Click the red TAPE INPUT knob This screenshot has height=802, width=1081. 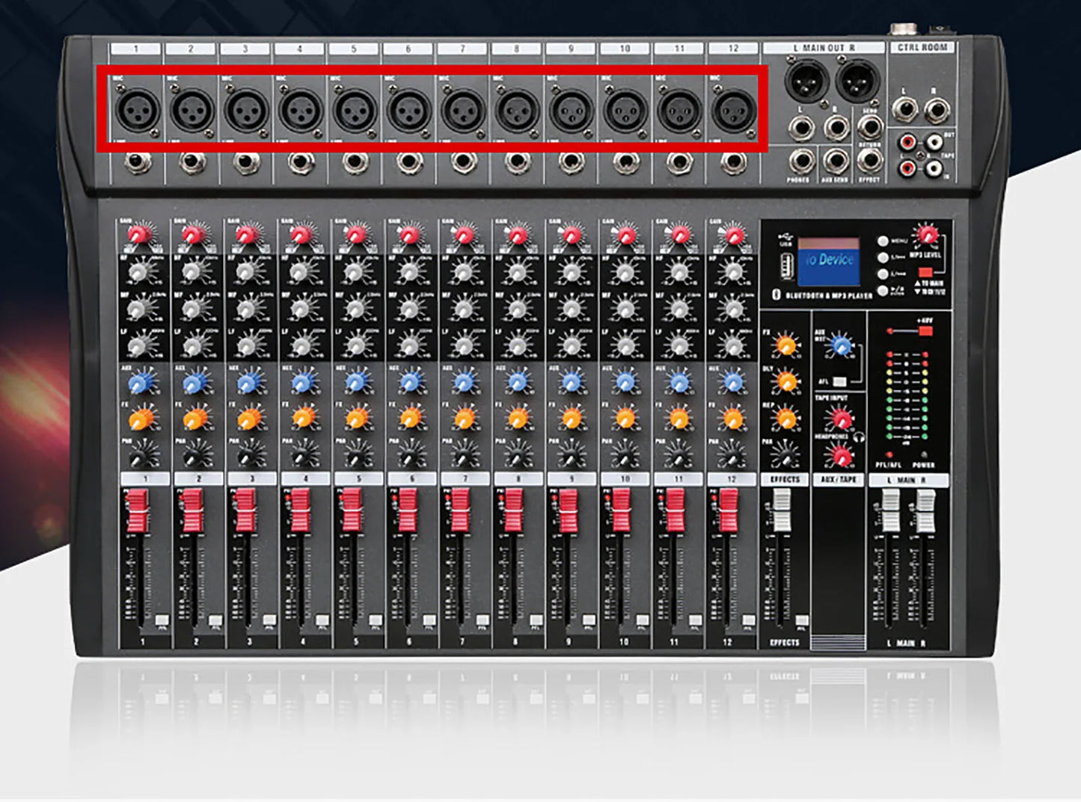coord(842,420)
